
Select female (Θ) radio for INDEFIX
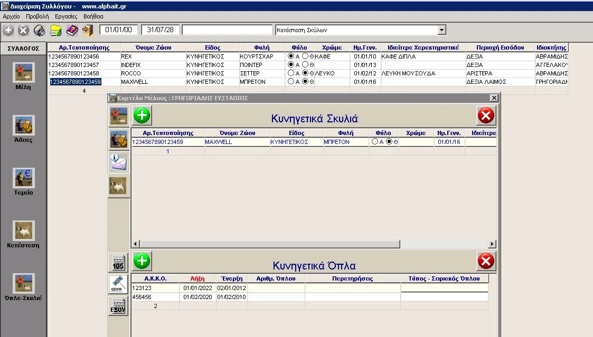[305, 64]
